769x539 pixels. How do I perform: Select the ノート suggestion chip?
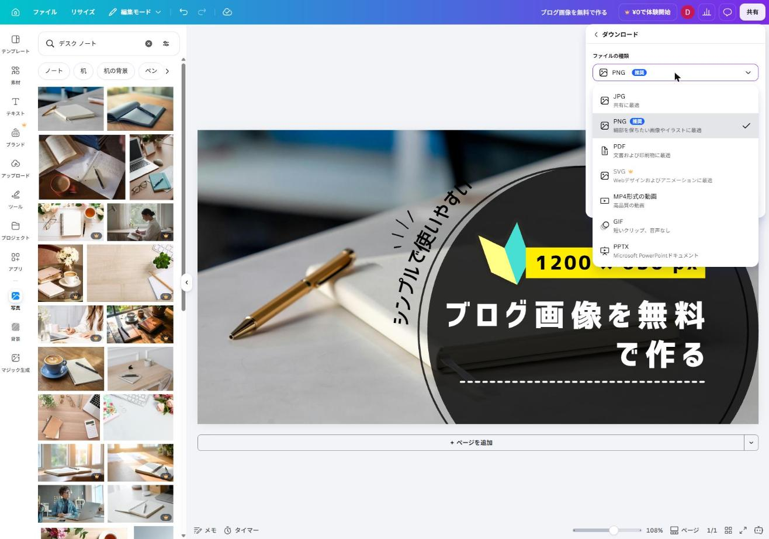pyautogui.click(x=54, y=71)
